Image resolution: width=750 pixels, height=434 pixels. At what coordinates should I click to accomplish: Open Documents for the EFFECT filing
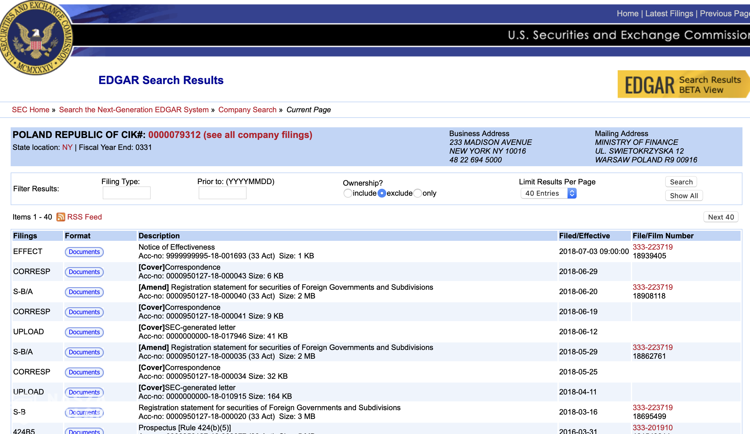[x=84, y=252]
